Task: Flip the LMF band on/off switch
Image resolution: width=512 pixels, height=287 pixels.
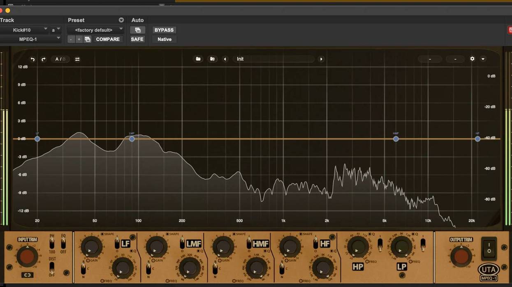Action: (182, 243)
